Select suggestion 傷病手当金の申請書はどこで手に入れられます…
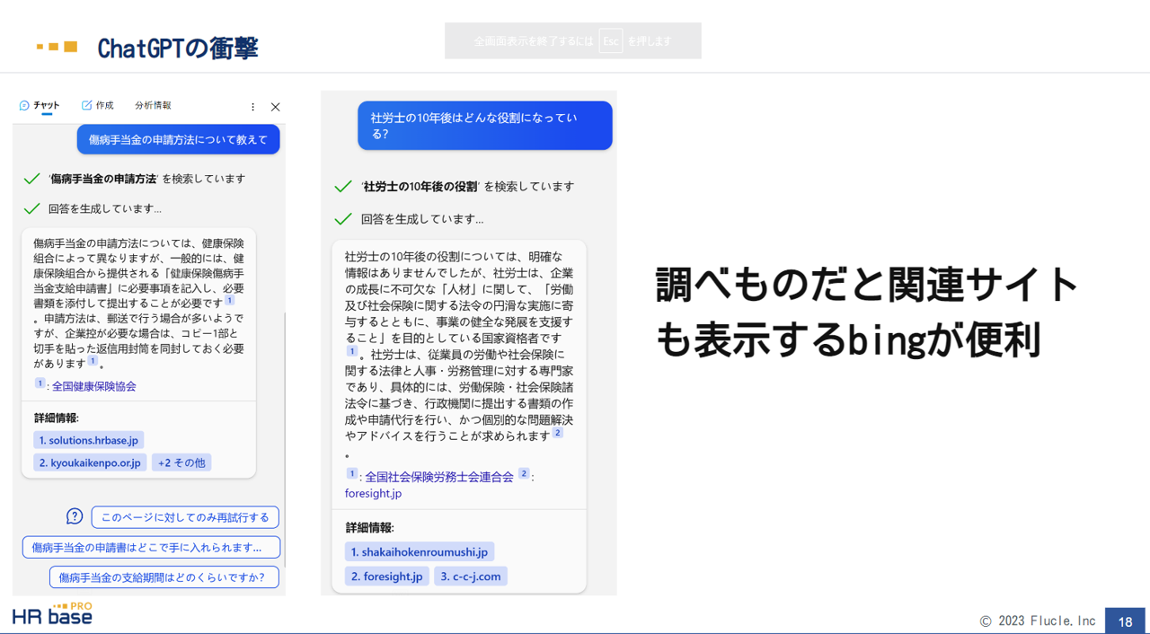 [x=151, y=547]
